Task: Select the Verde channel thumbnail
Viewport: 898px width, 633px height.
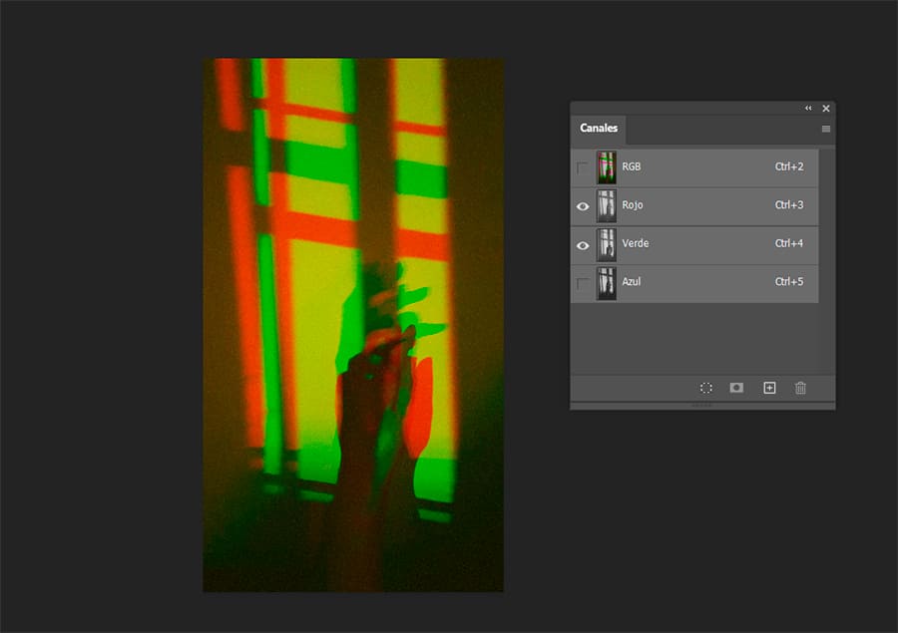Action: pos(607,244)
